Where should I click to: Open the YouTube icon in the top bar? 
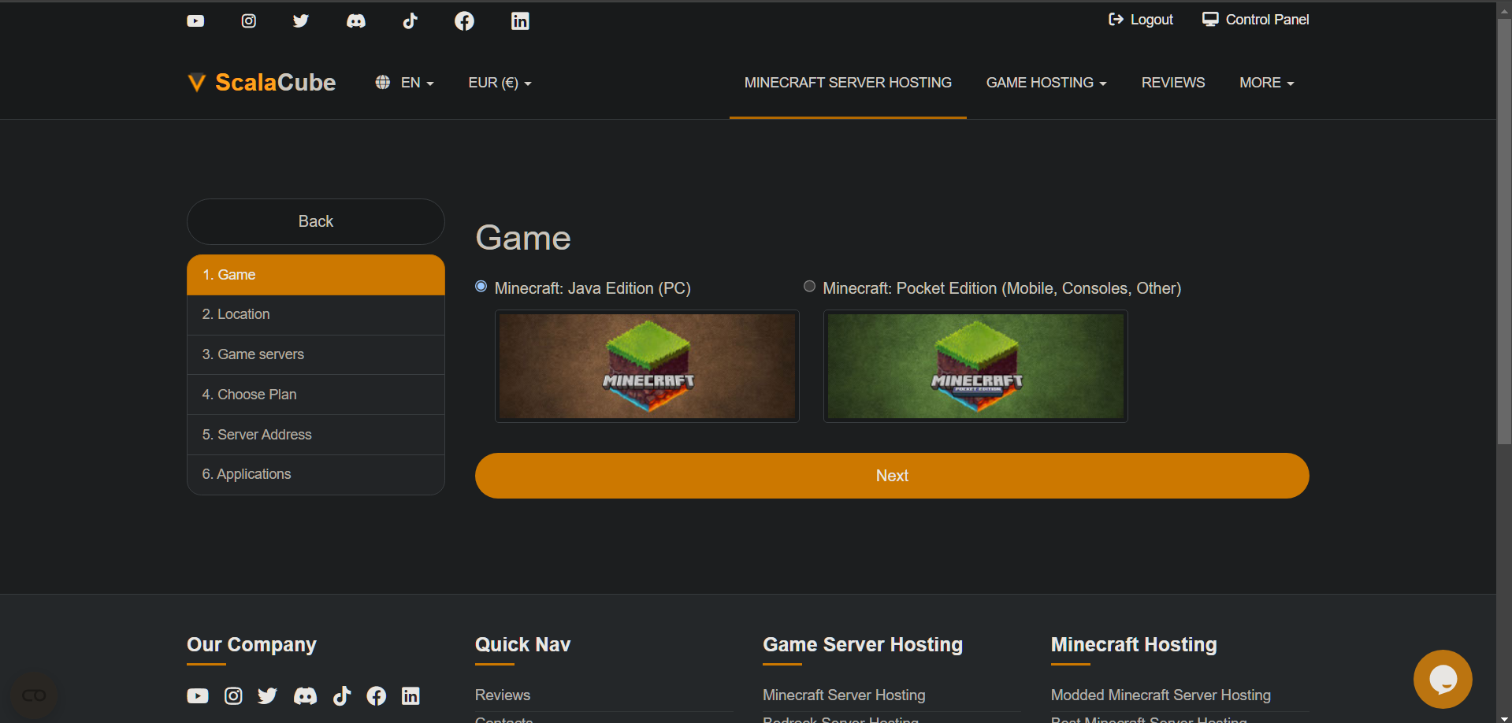click(195, 21)
